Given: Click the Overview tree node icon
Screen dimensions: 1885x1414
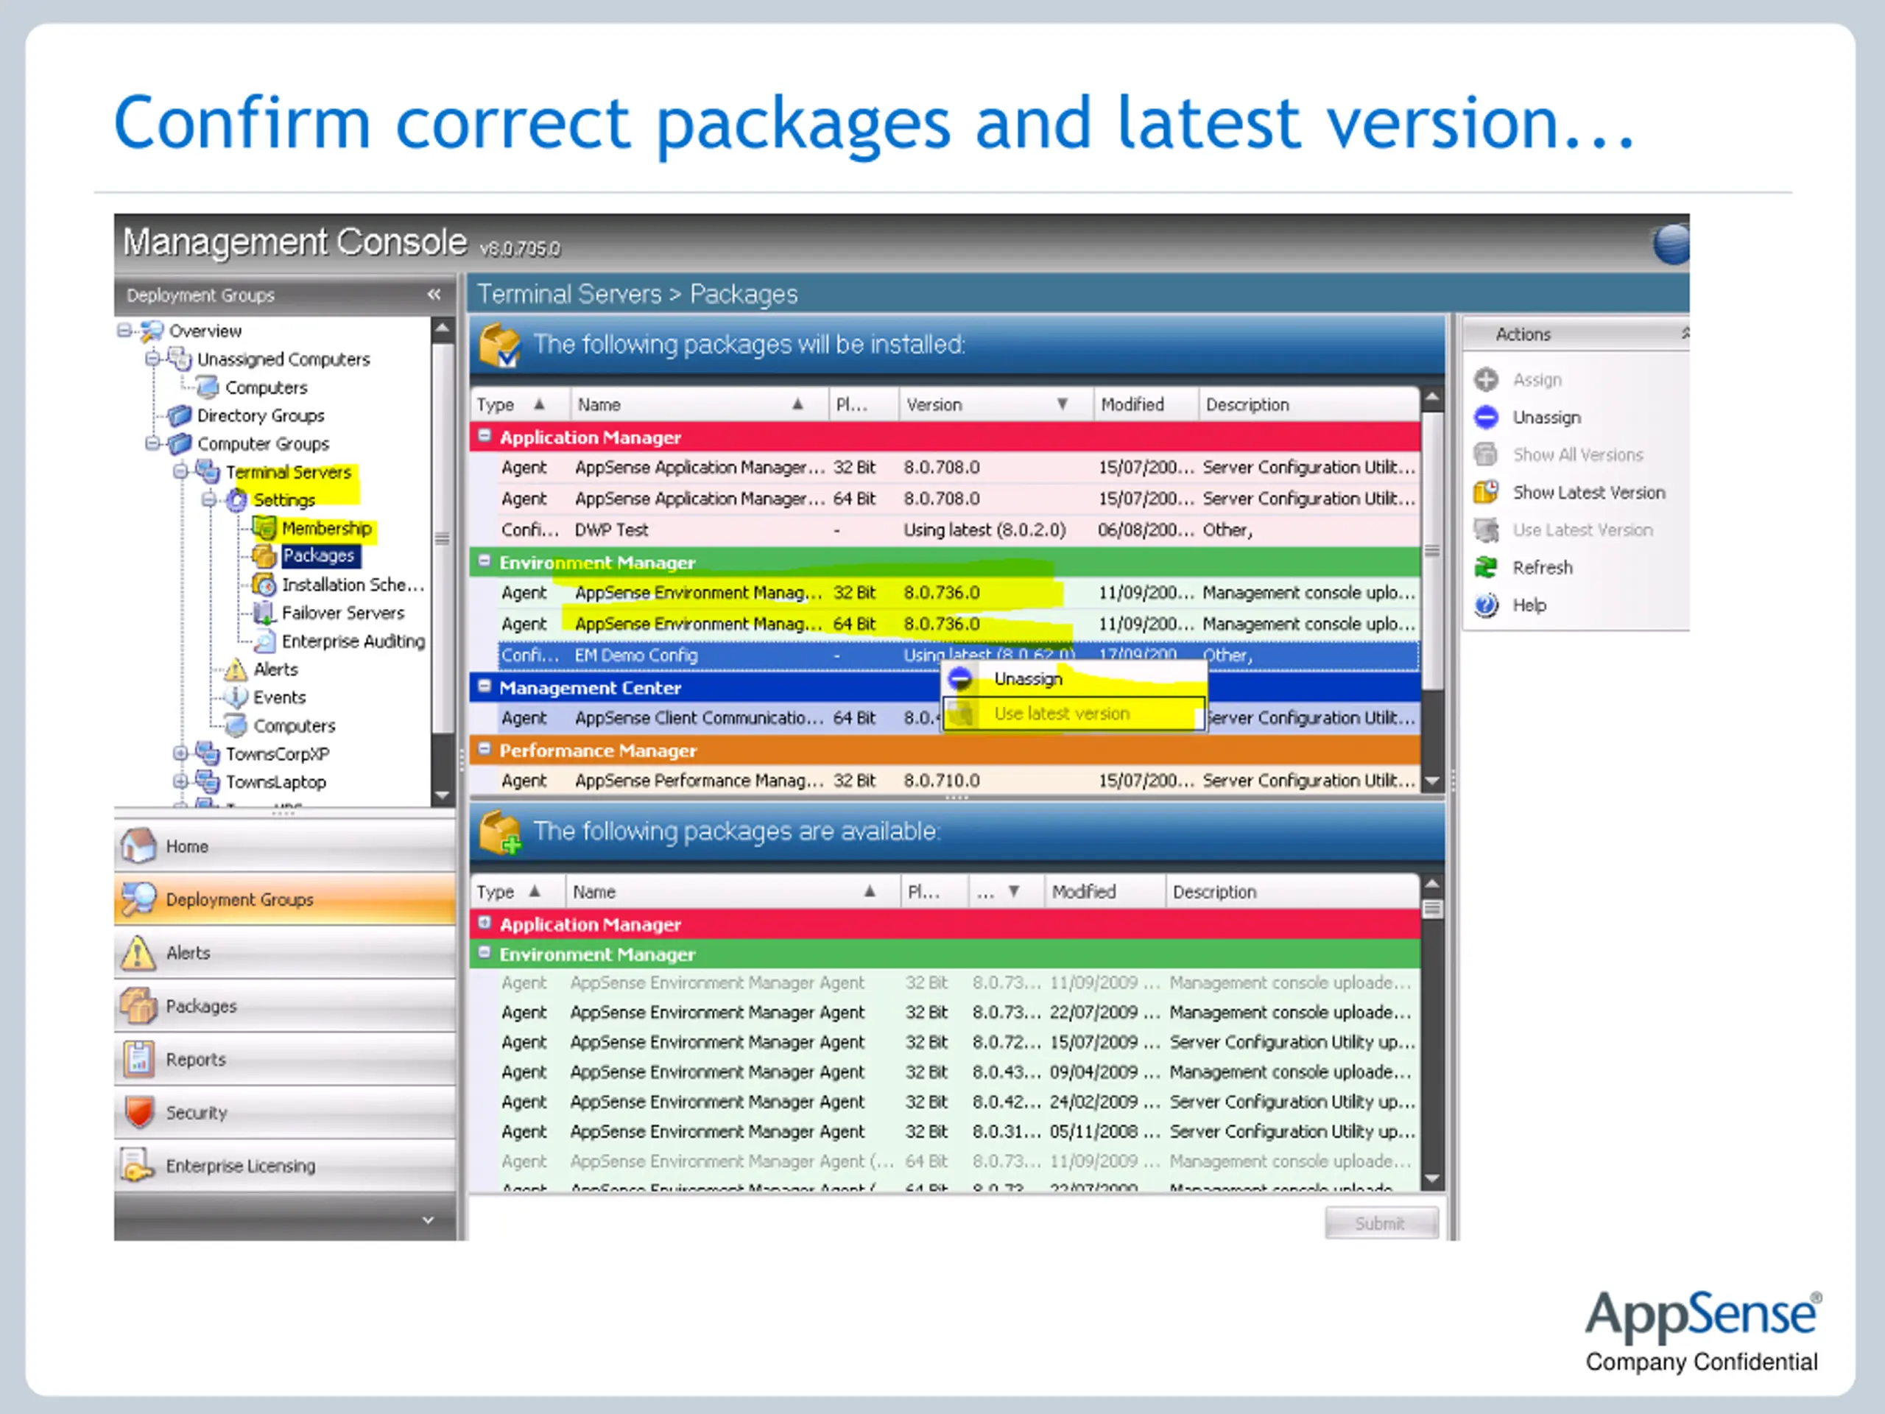Looking at the screenshot, I should 152,330.
